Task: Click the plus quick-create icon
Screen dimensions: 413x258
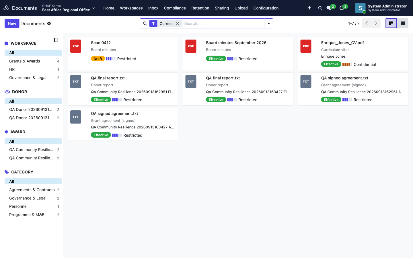Action: pos(309,8)
